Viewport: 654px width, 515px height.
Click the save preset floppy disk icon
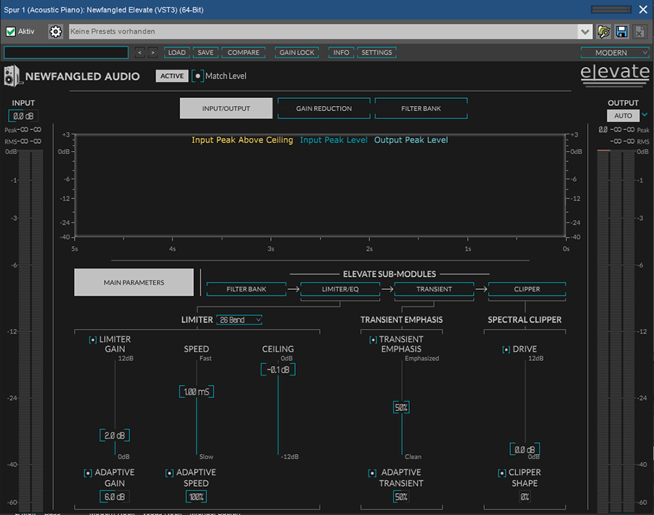621,32
